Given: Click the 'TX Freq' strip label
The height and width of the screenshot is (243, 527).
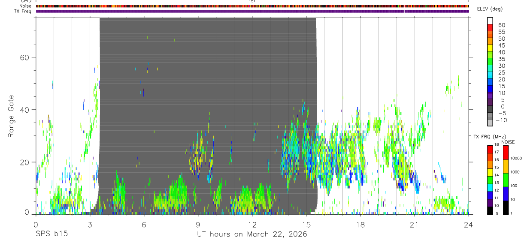Looking at the screenshot, I should tap(23, 11).
